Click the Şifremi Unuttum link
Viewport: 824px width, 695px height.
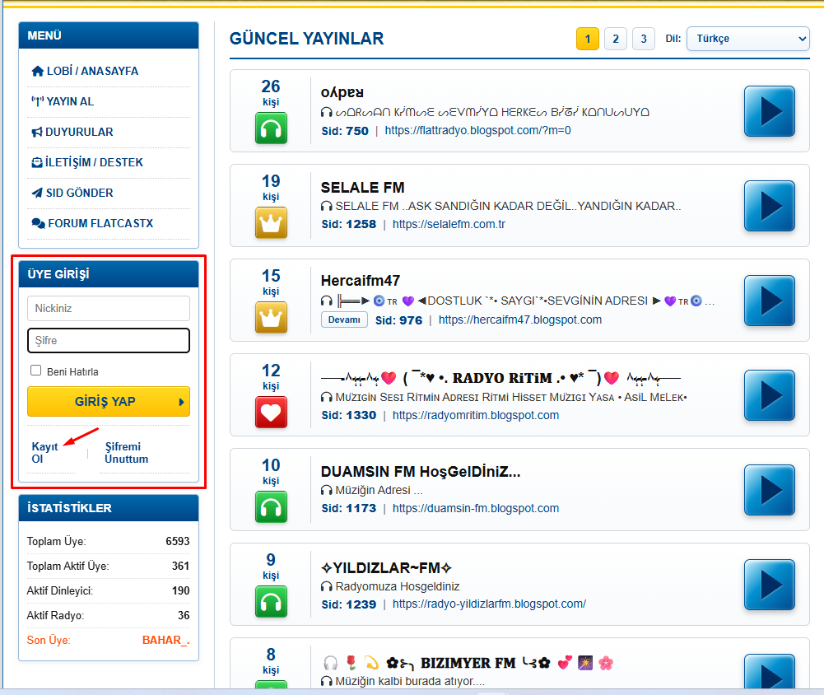click(x=126, y=453)
